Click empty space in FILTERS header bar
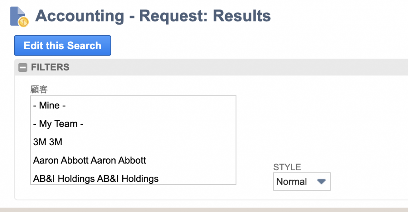408x212 pixels. coord(239,67)
